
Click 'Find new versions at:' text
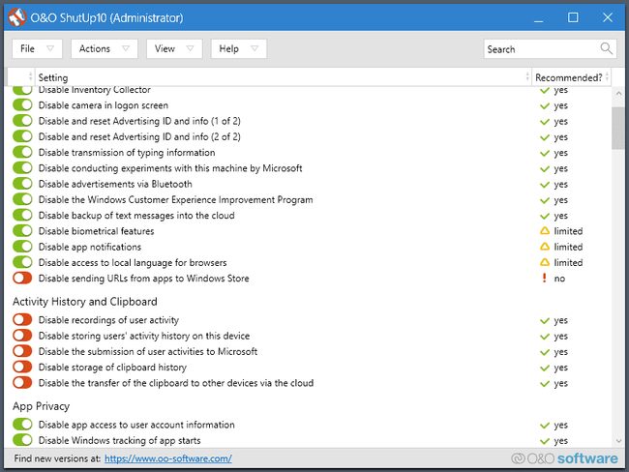(57, 458)
